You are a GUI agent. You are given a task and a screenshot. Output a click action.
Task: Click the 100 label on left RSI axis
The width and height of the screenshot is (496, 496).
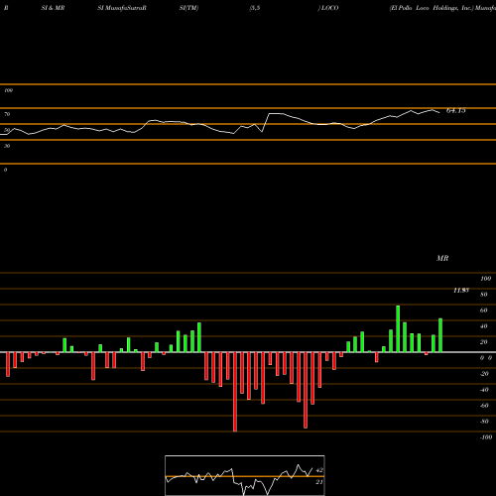8,90
